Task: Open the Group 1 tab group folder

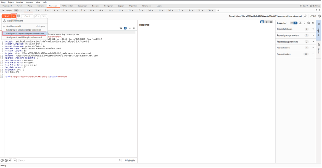Action: 7,11
